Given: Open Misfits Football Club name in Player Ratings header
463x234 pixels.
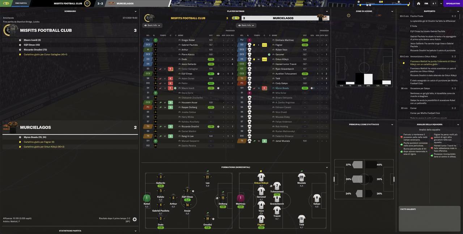Looking at the screenshot, I should 188,18.
